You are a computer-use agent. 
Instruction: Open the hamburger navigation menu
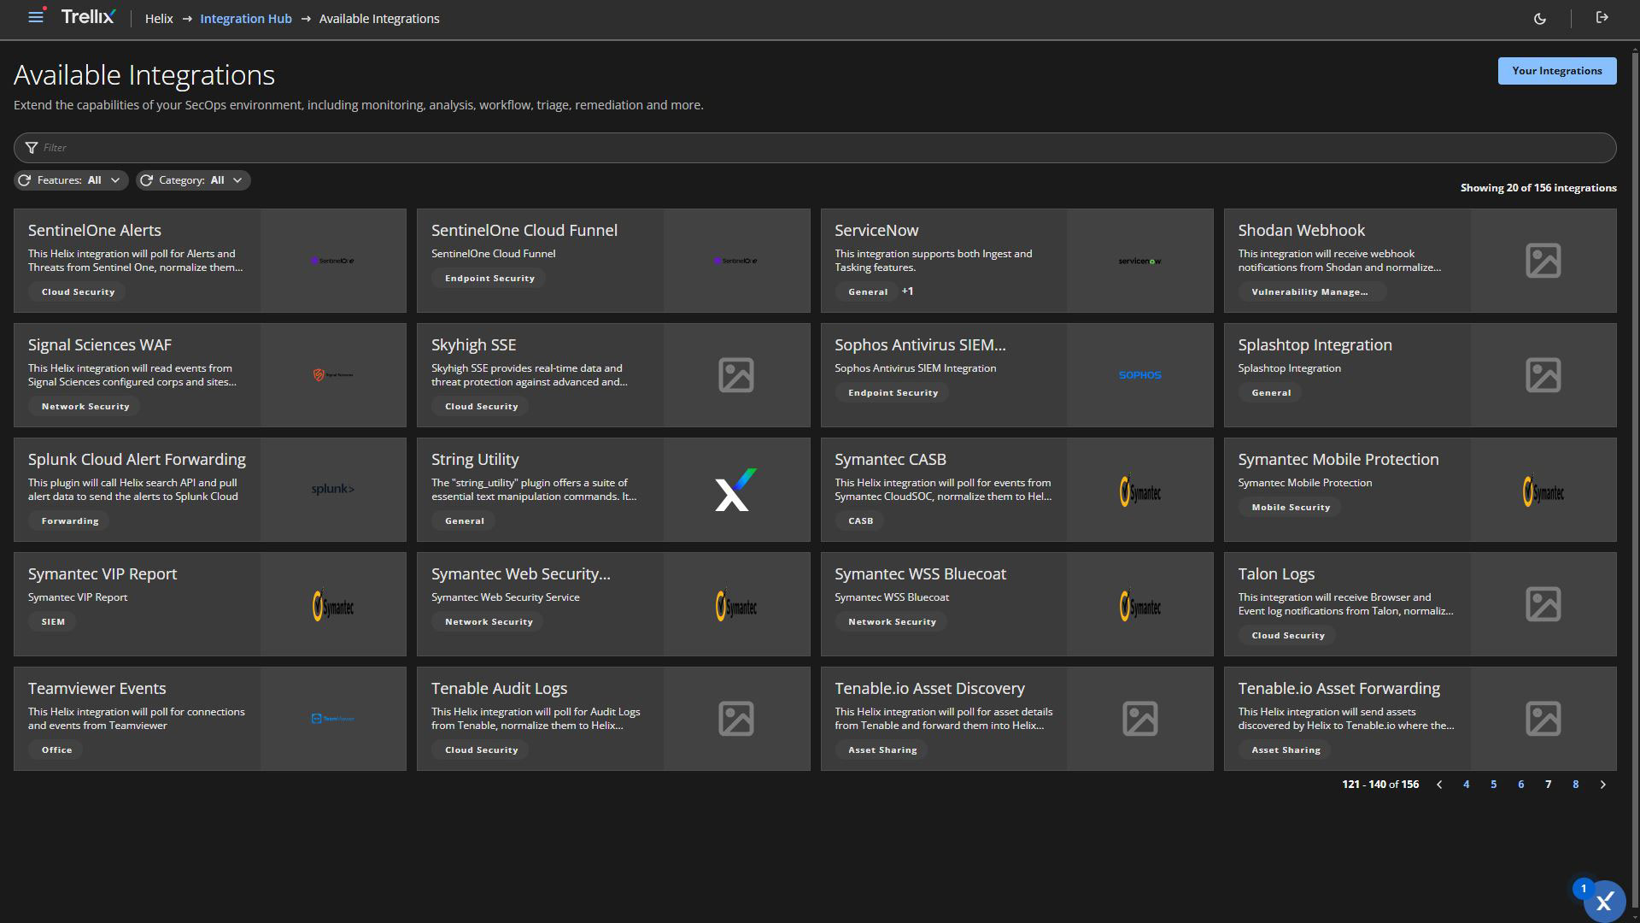(35, 17)
